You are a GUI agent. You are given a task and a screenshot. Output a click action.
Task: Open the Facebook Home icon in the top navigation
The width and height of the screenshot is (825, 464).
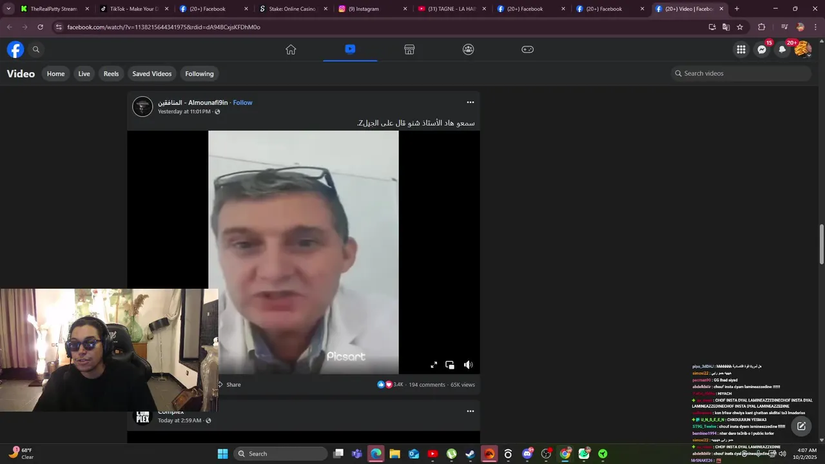click(x=291, y=50)
